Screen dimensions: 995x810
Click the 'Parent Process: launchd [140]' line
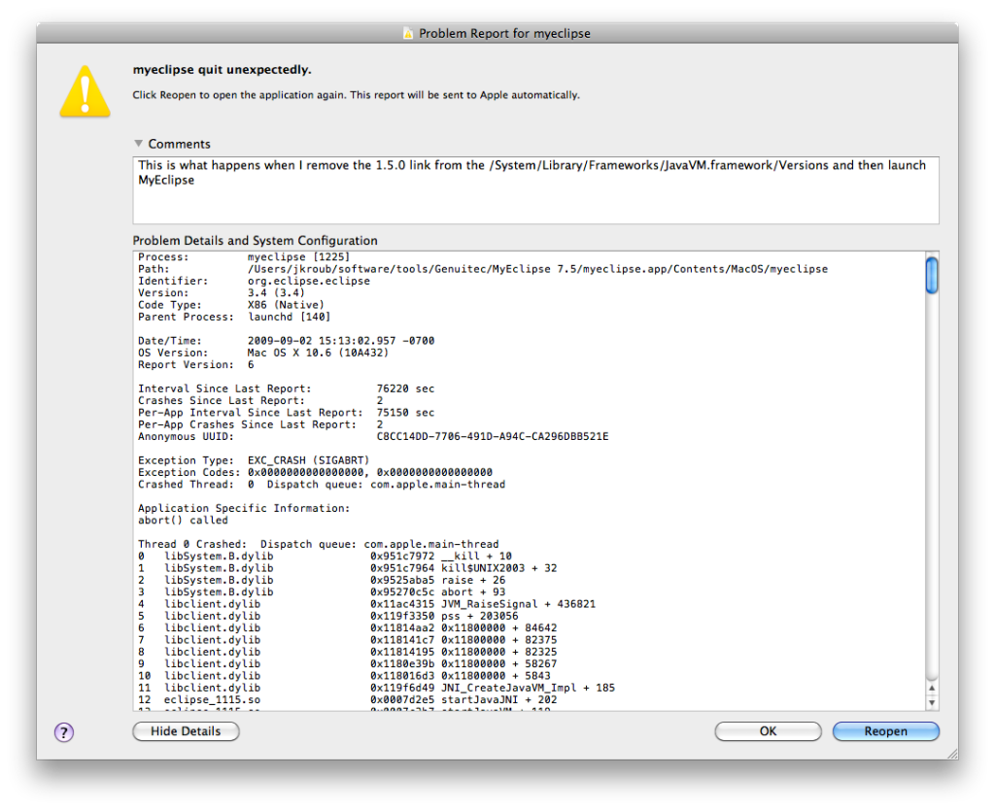click(234, 318)
